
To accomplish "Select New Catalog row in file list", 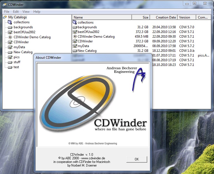I will pyautogui.click(x=87, y=51).
